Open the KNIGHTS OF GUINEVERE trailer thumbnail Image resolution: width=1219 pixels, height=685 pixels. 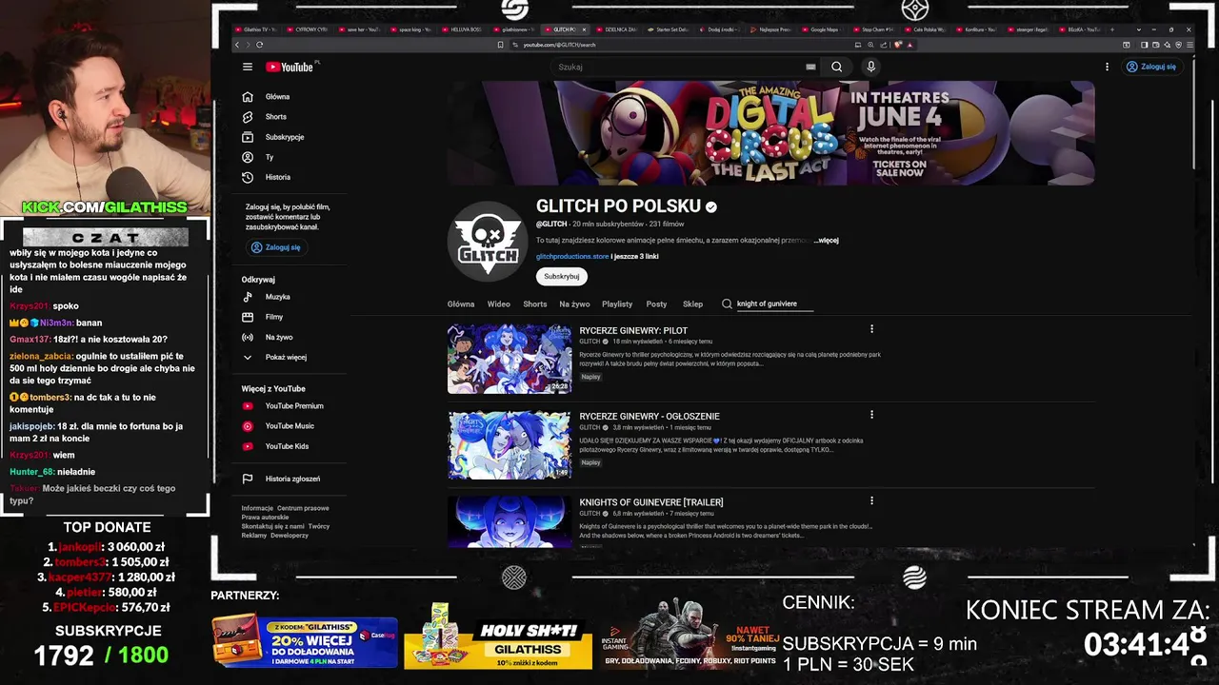[x=510, y=521]
